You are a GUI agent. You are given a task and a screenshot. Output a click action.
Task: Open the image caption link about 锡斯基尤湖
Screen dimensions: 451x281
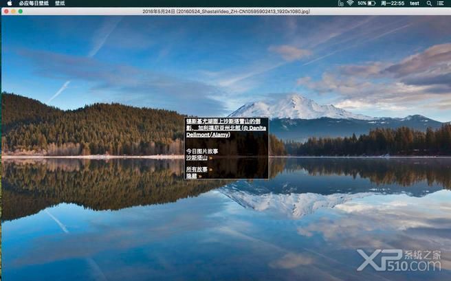(226, 128)
